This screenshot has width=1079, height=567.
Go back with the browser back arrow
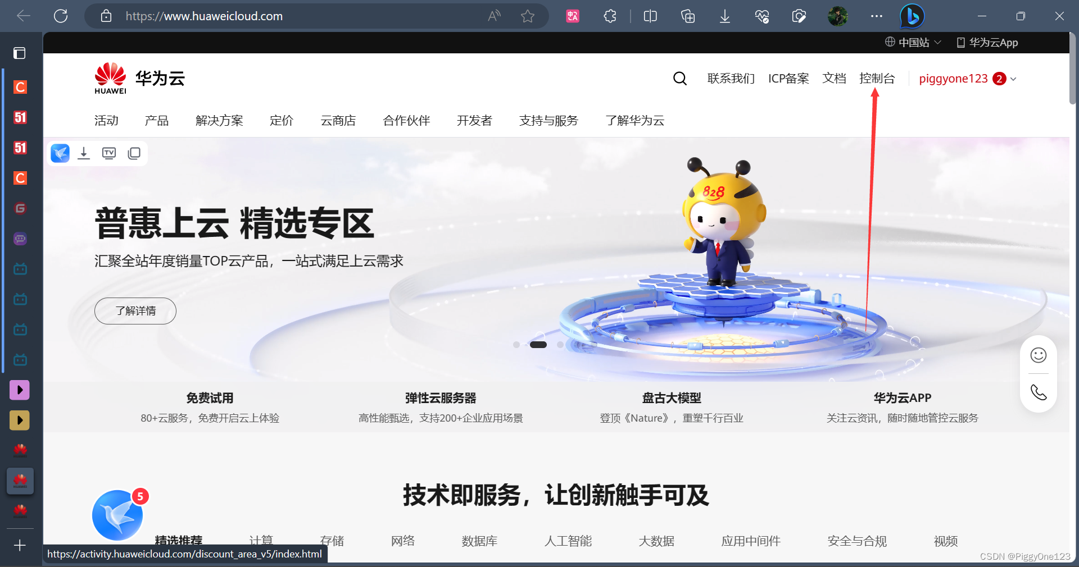pyautogui.click(x=24, y=16)
